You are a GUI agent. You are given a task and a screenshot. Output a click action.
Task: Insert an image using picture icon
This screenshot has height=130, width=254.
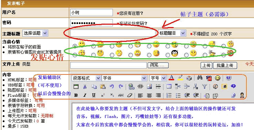coord(149,87)
